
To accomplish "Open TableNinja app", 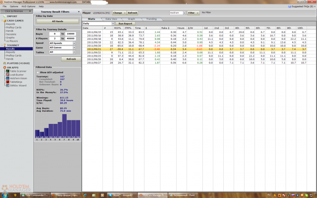I will pos(15,82).
